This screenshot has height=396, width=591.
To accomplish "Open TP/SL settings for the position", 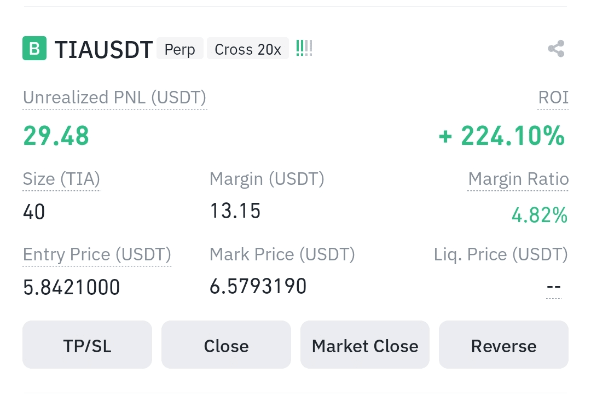I will [87, 345].
